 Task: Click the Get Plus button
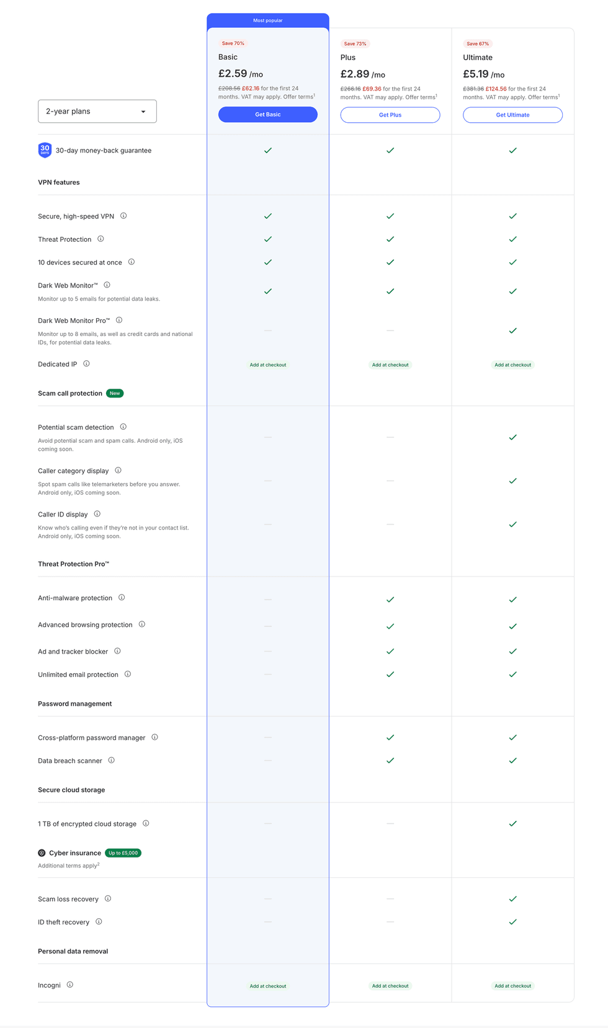pos(390,115)
